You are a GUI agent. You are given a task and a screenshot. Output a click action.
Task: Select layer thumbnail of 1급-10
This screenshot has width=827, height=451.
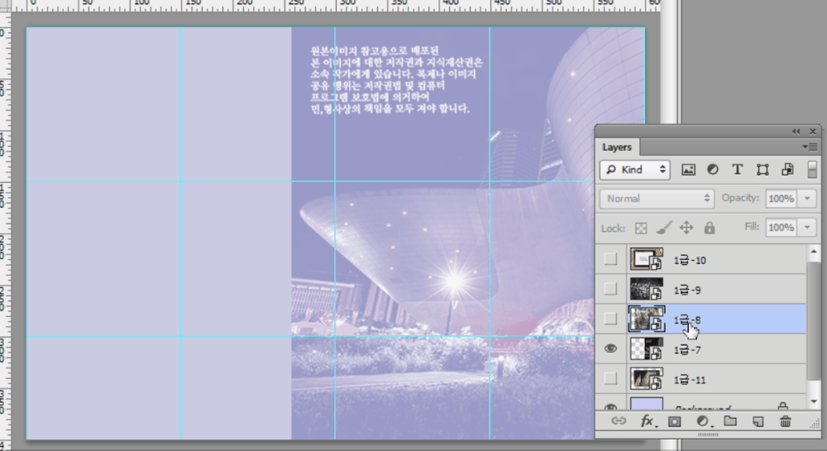(x=647, y=259)
